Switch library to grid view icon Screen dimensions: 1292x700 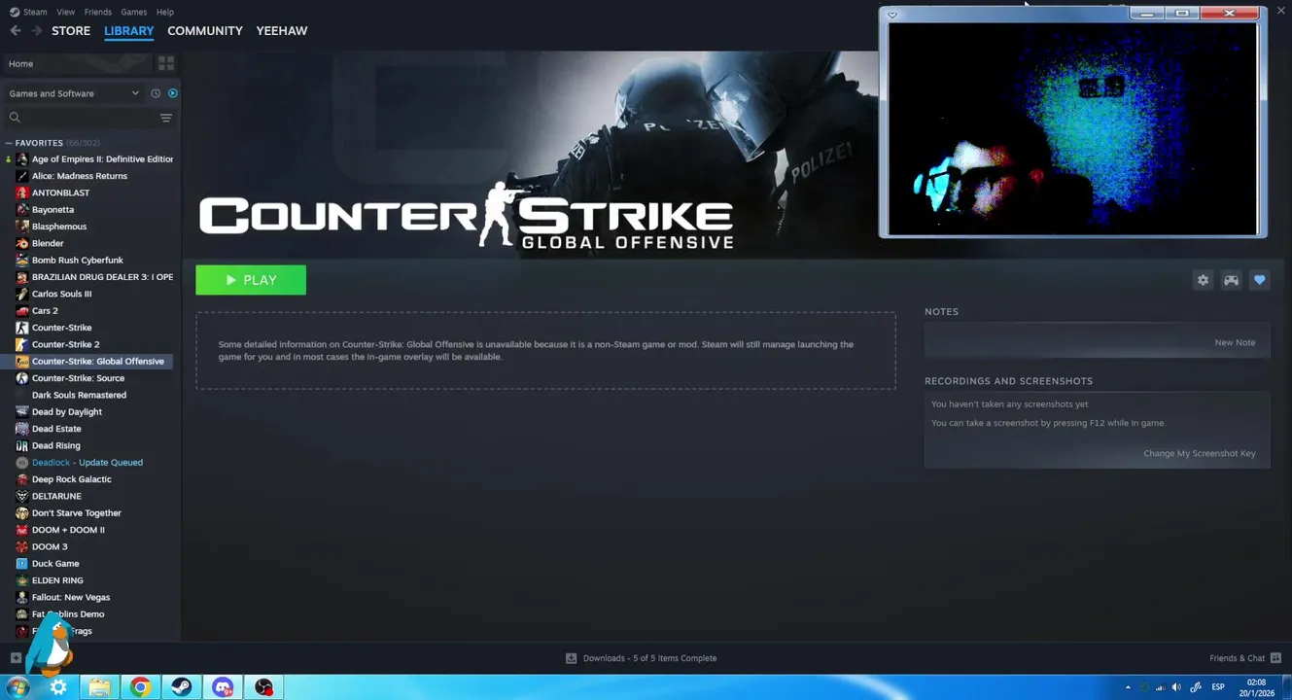click(166, 63)
